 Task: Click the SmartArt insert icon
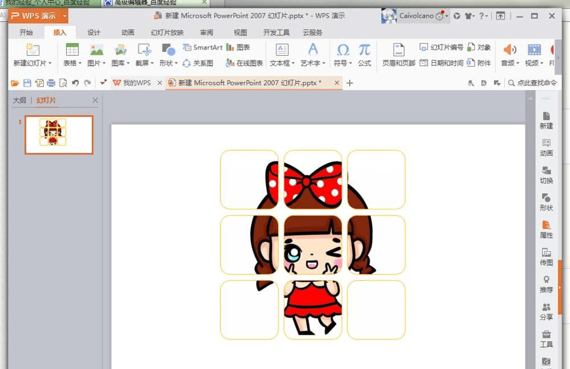coord(203,48)
